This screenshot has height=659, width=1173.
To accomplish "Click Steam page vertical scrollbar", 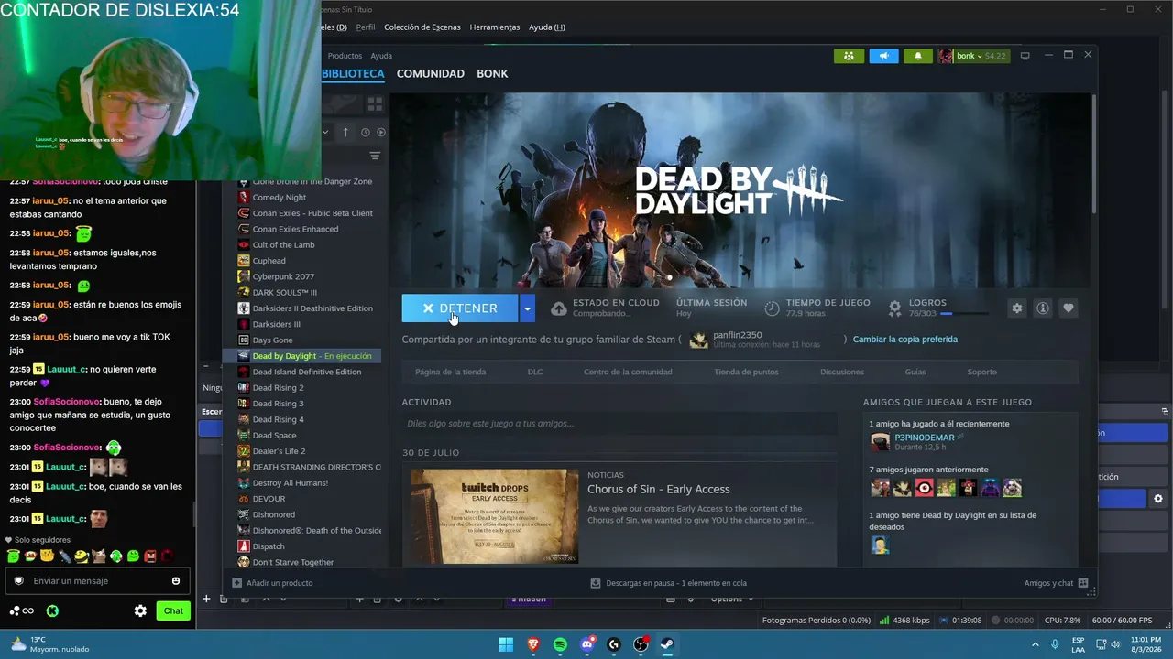I will point(1093,154).
